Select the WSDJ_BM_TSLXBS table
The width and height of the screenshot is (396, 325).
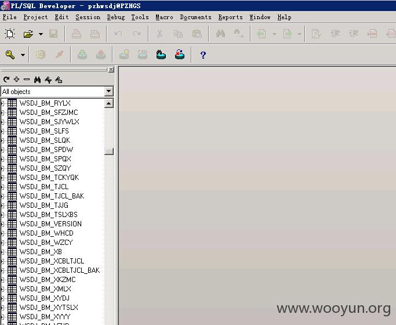(x=49, y=215)
